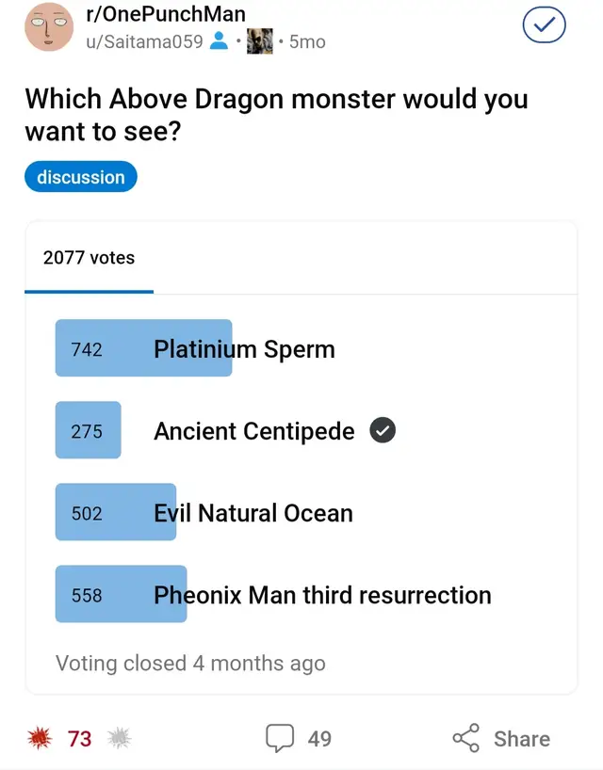Downvote the post with the gray burst icon
The image size is (603, 770).
point(119,739)
